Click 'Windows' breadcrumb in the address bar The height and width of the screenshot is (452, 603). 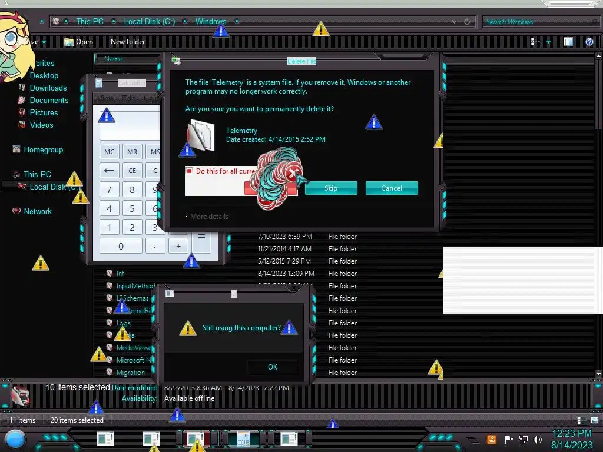(x=211, y=22)
